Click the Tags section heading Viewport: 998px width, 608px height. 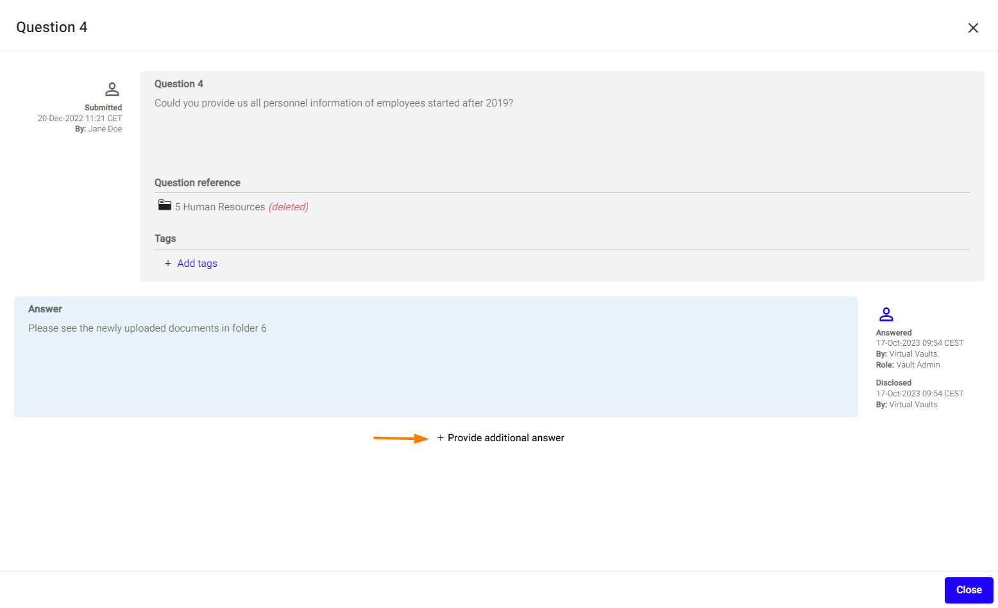(x=165, y=239)
